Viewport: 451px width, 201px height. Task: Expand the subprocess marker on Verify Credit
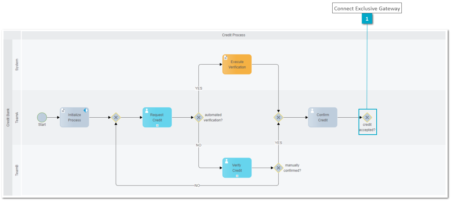[x=237, y=176]
